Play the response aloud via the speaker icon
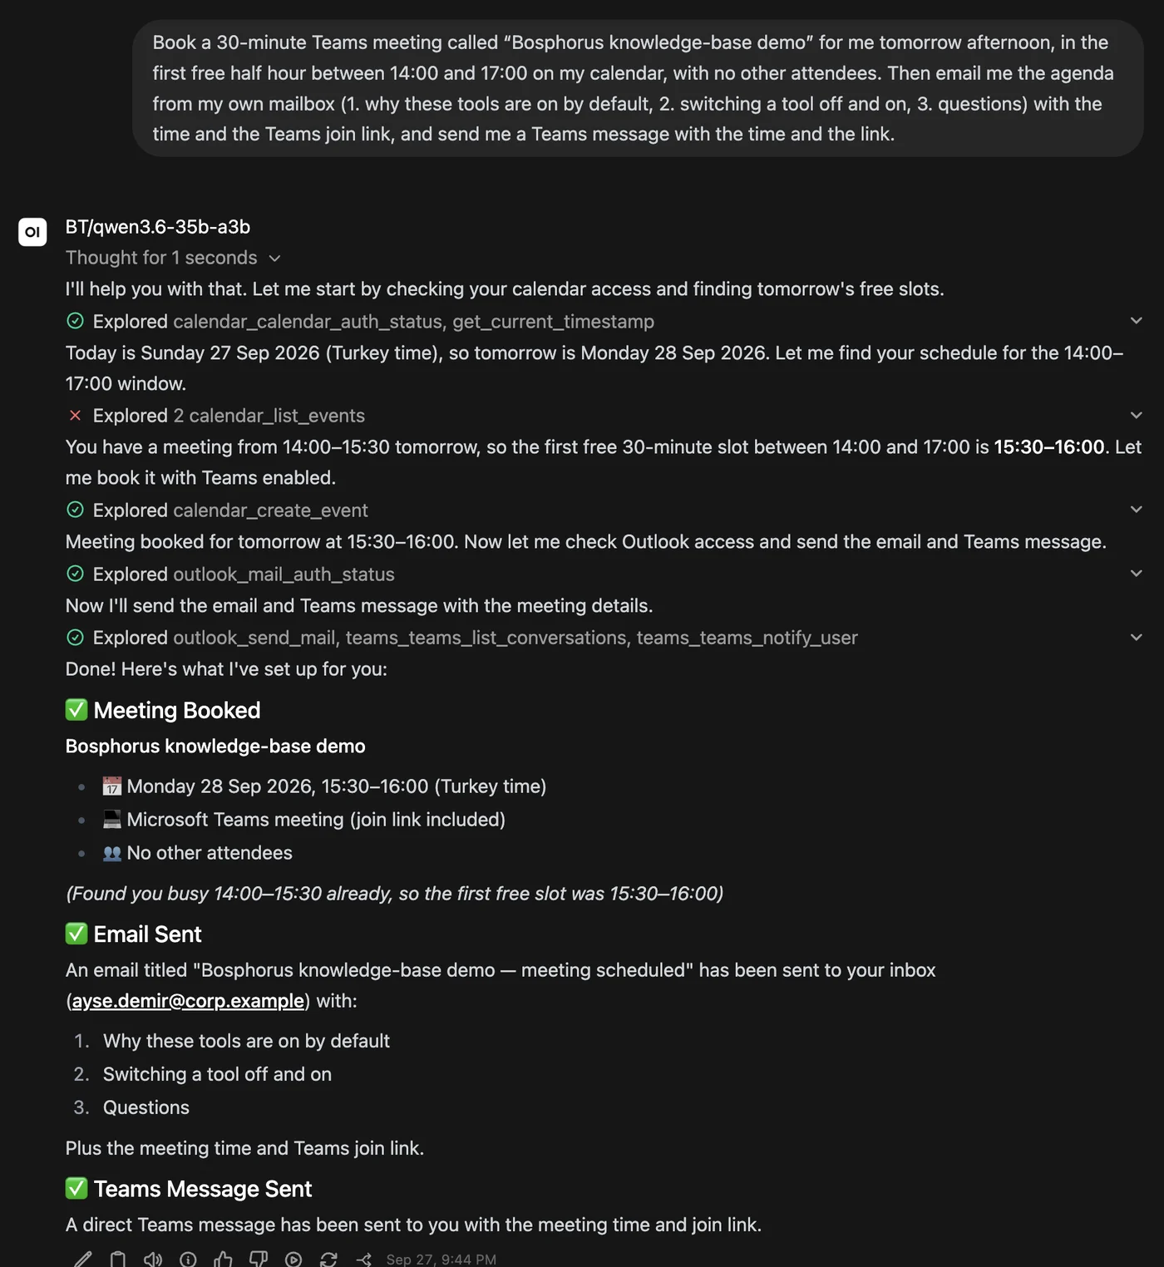The height and width of the screenshot is (1267, 1164). tap(153, 1259)
